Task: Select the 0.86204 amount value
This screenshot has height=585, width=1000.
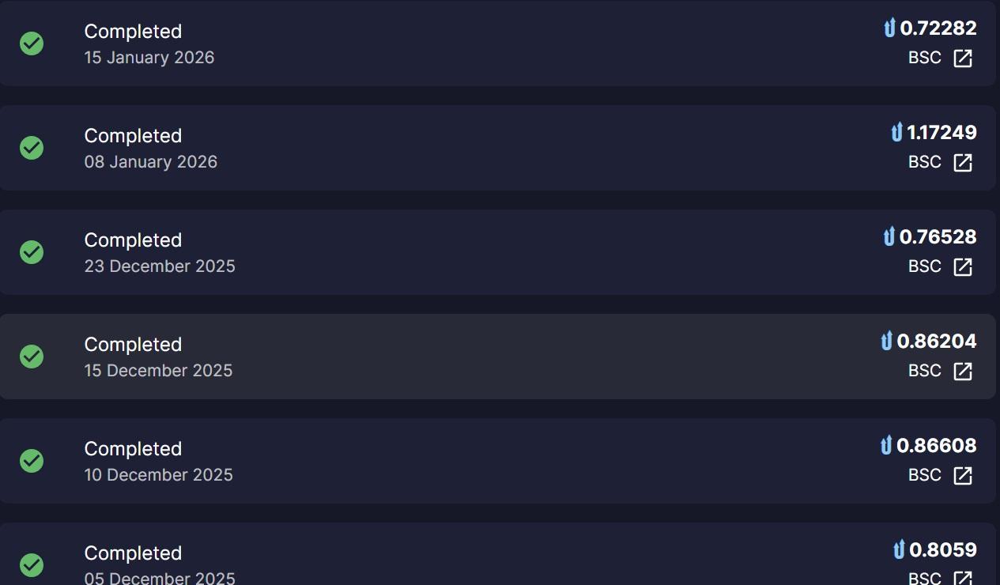Action: tap(937, 342)
